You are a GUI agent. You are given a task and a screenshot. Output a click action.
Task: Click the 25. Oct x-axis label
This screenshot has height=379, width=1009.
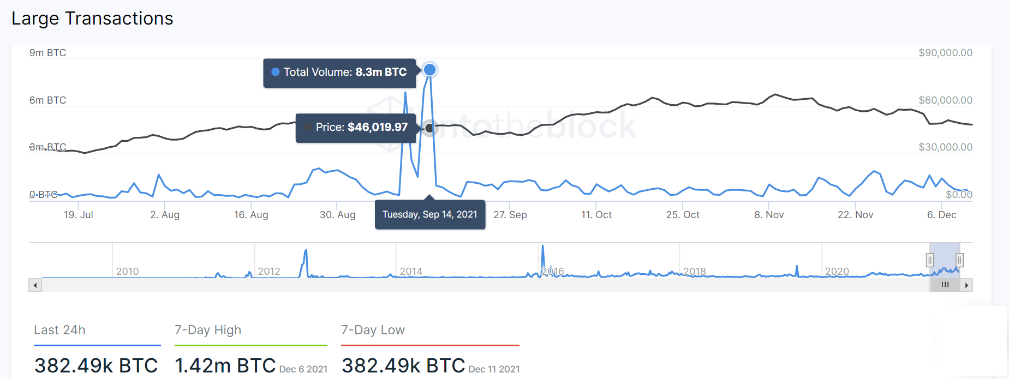[x=683, y=215]
